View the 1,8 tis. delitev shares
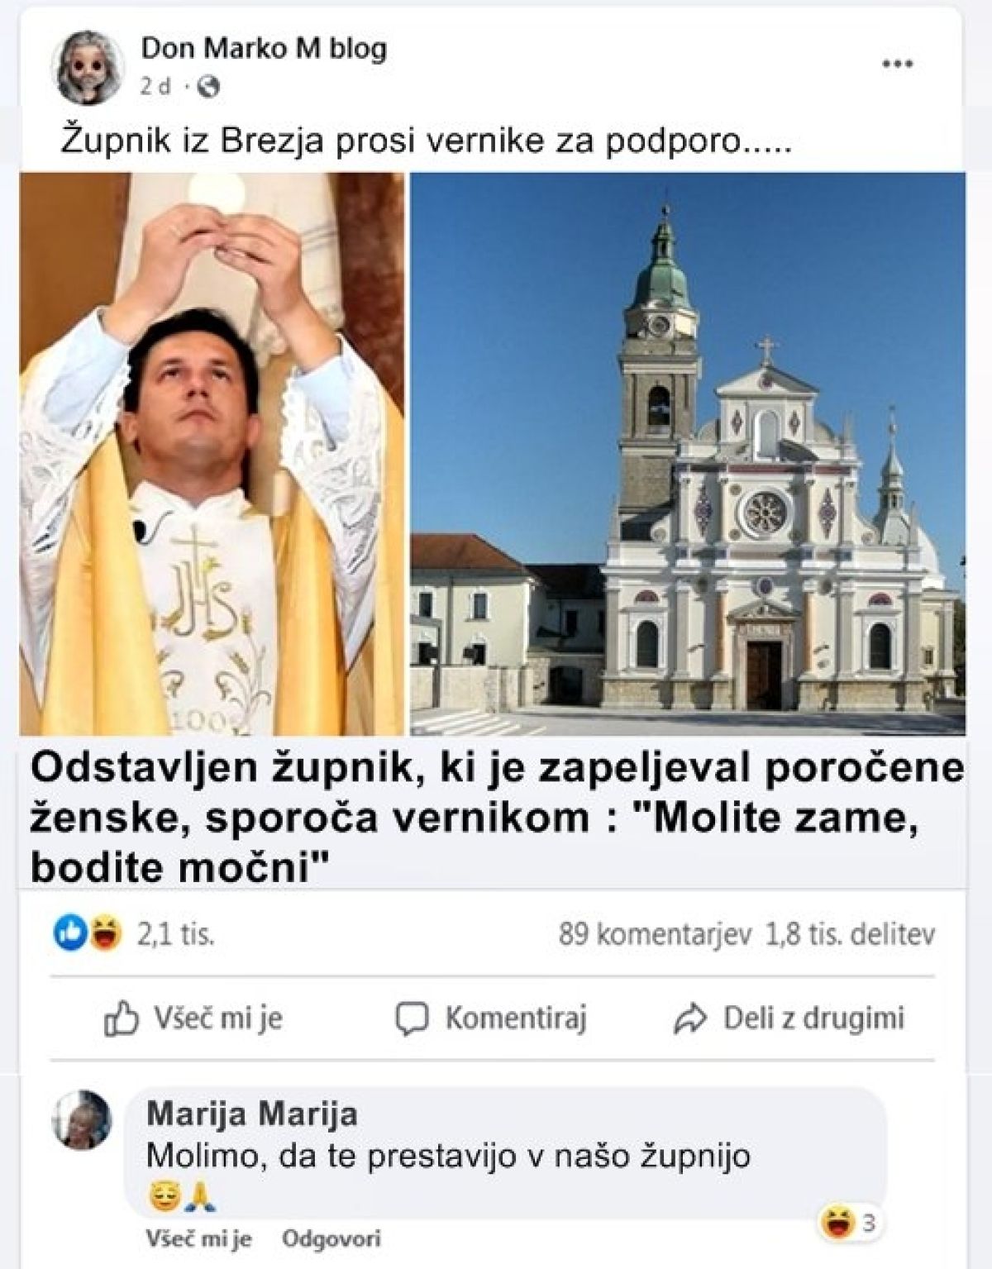Viewport: 992px width, 1269px height. pyautogui.click(x=851, y=935)
